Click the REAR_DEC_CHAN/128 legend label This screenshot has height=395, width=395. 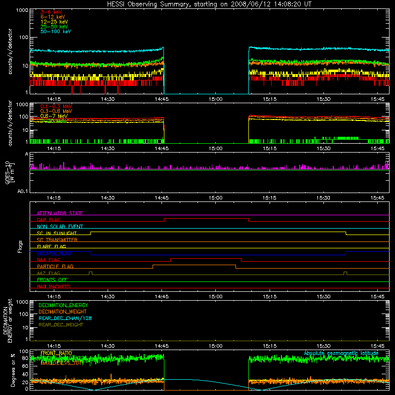[65, 318]
